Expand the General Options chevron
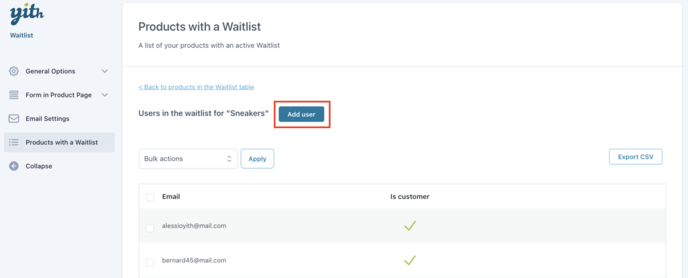The image size is (688, 278). [x=104, y=71]
